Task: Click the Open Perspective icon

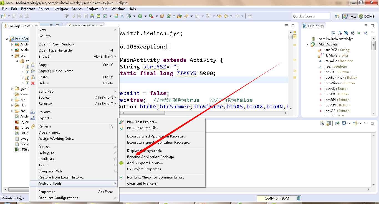Action: 337,16
